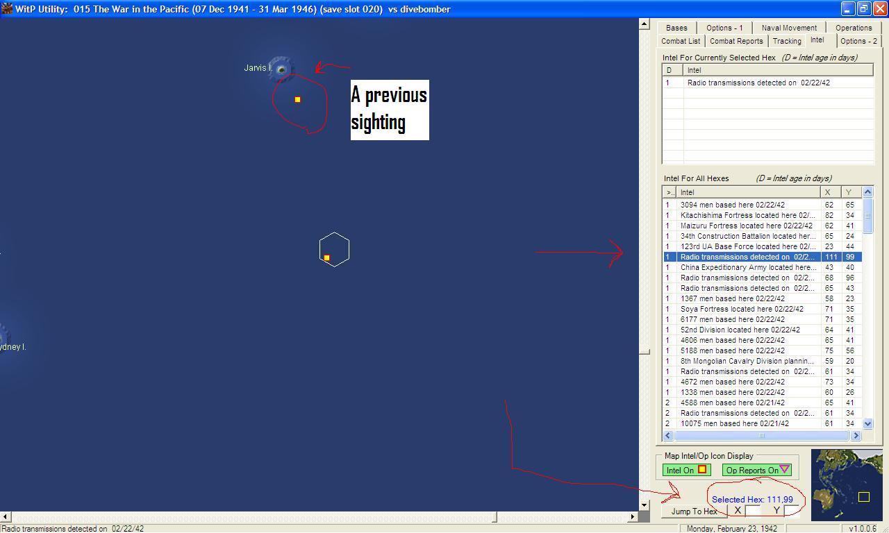The width and height of the screenshot is (889, 533).
Task: Click the map's horizontal scrollbar left arrow
Action: point(5,517)
